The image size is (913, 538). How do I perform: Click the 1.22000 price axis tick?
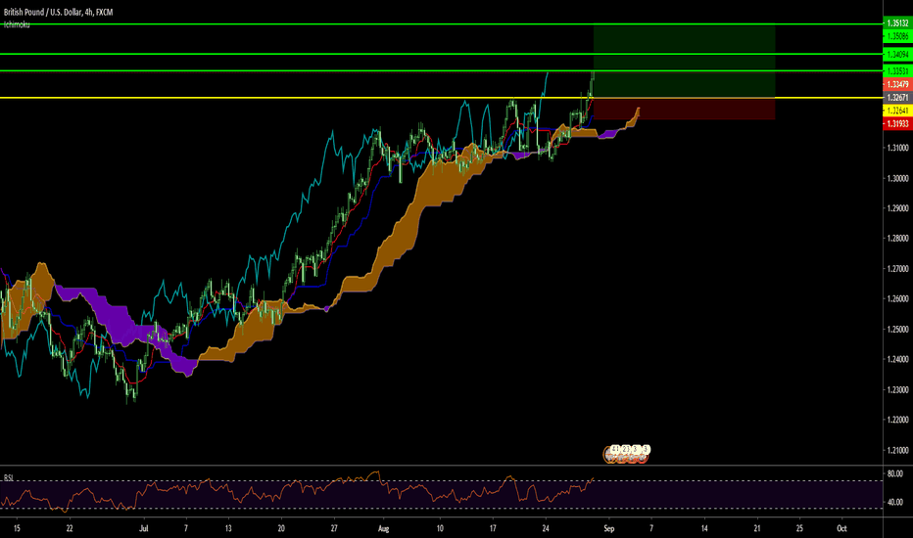coord(897,420)
